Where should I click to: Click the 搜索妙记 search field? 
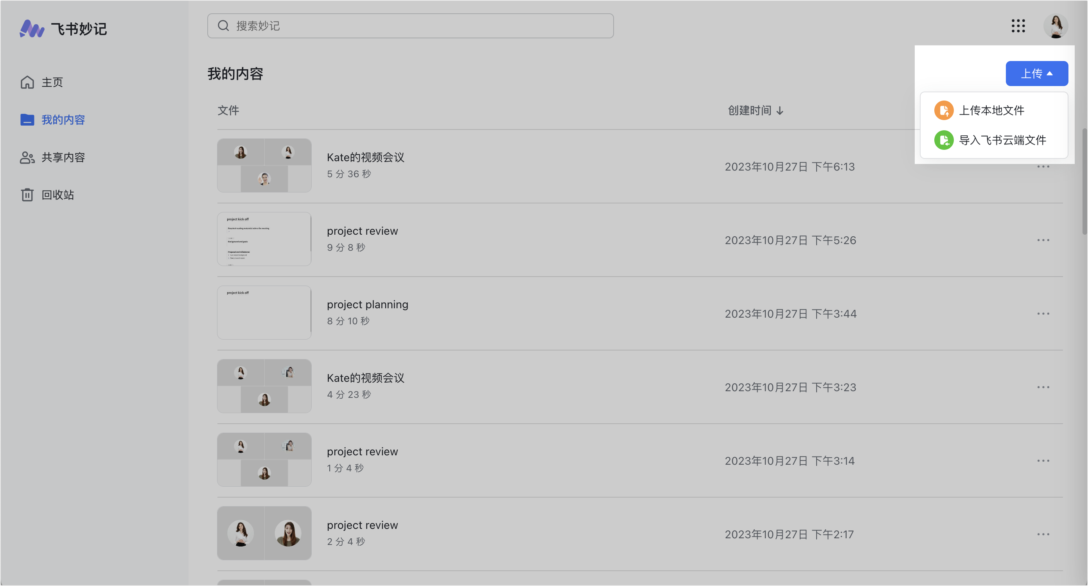[x=410, y=26]
